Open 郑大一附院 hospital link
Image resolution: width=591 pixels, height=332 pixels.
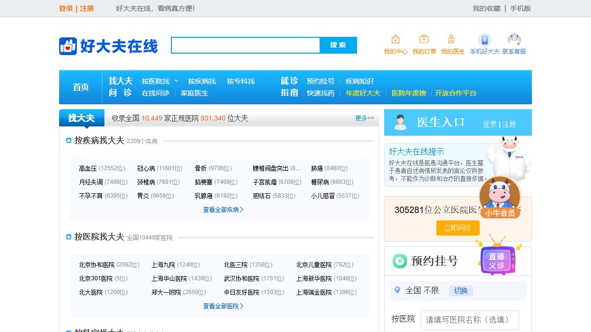(166, 292)
